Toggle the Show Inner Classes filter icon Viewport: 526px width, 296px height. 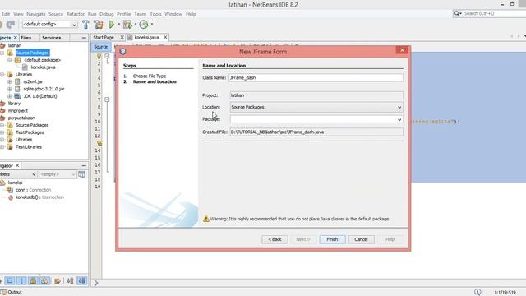tap(58, 281)
